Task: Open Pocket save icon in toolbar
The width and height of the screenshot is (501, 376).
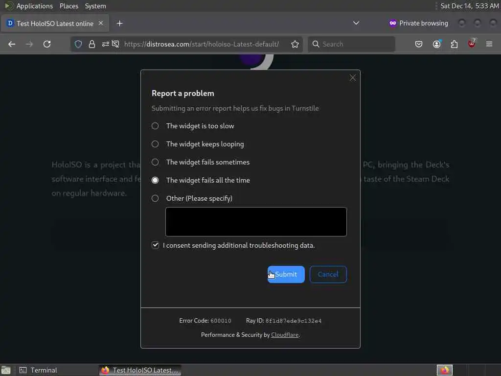Action: 419,44
